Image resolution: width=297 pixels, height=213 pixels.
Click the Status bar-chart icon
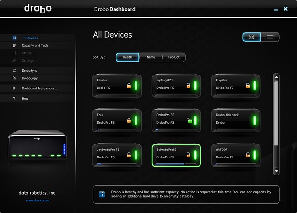point(14,53)
